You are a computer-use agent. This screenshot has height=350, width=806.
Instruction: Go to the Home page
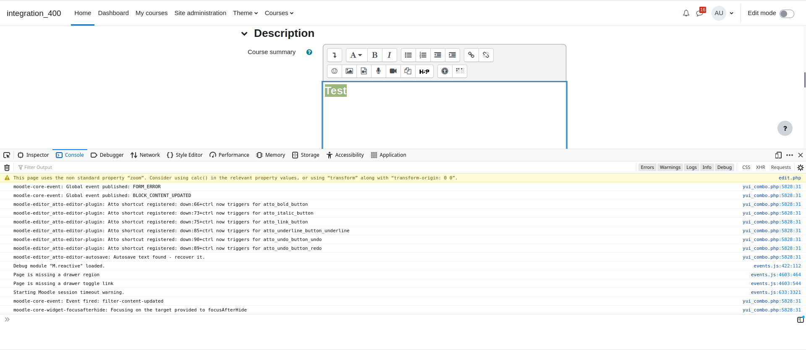83,13
